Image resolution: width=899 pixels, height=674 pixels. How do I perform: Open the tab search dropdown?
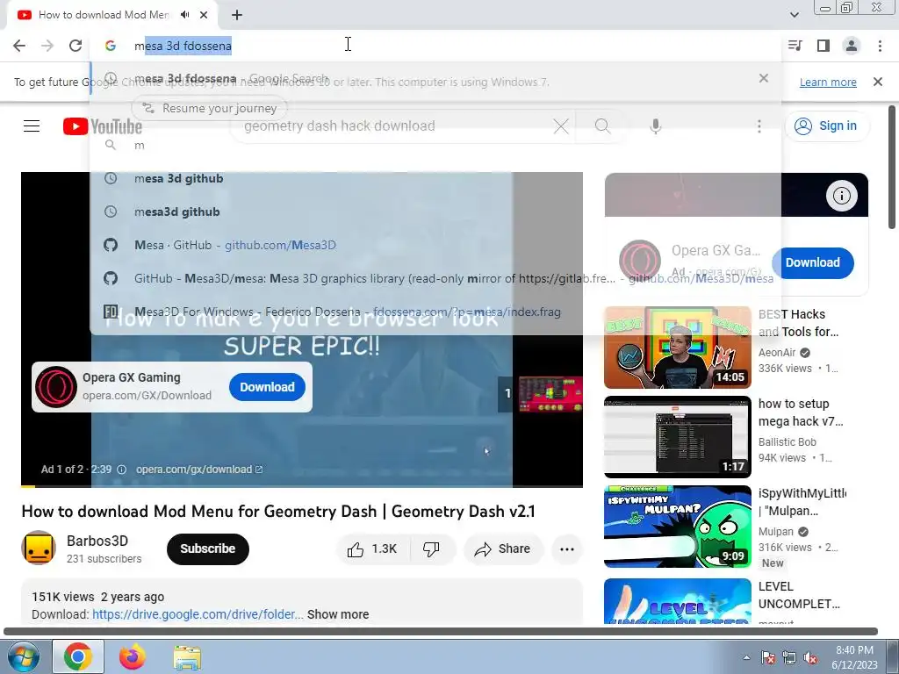tap(794, 15)
